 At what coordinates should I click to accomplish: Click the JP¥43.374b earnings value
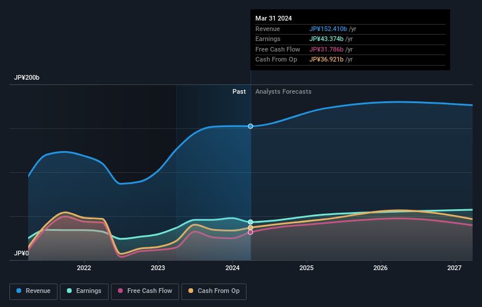(x=326, y=39)
